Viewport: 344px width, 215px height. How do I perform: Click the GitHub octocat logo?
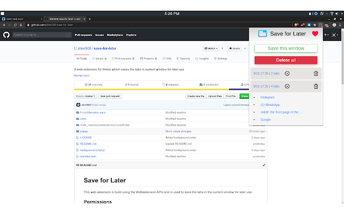[x=6, y=35]
